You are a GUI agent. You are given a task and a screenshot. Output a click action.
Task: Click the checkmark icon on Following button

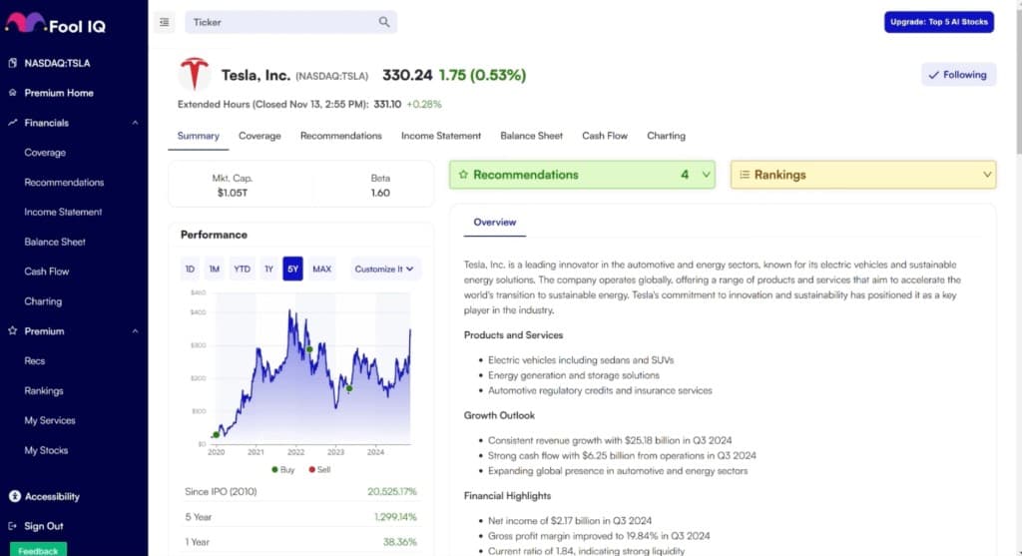click(x=933, y=75)
